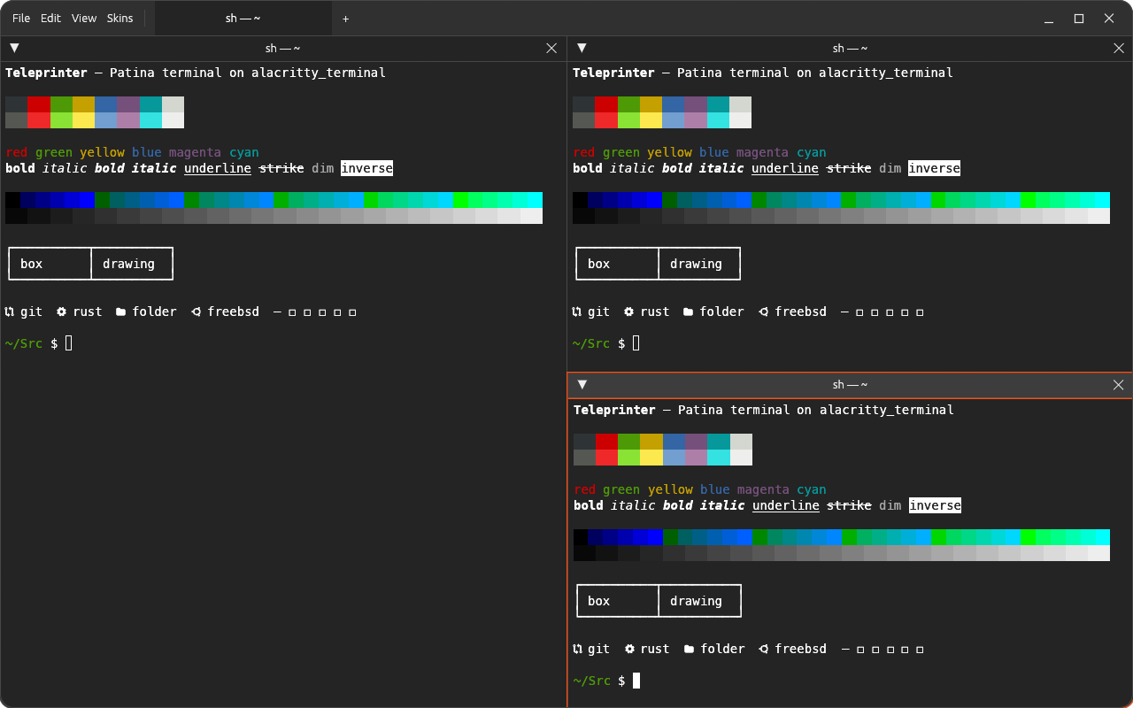Click the rust gear icon in the upper right pane
Viewport: 1133px width, 708px height.
629,312
